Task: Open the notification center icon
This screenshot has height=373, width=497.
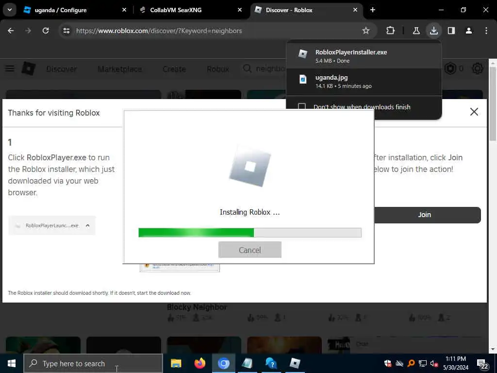Action: tap(482, 364)
